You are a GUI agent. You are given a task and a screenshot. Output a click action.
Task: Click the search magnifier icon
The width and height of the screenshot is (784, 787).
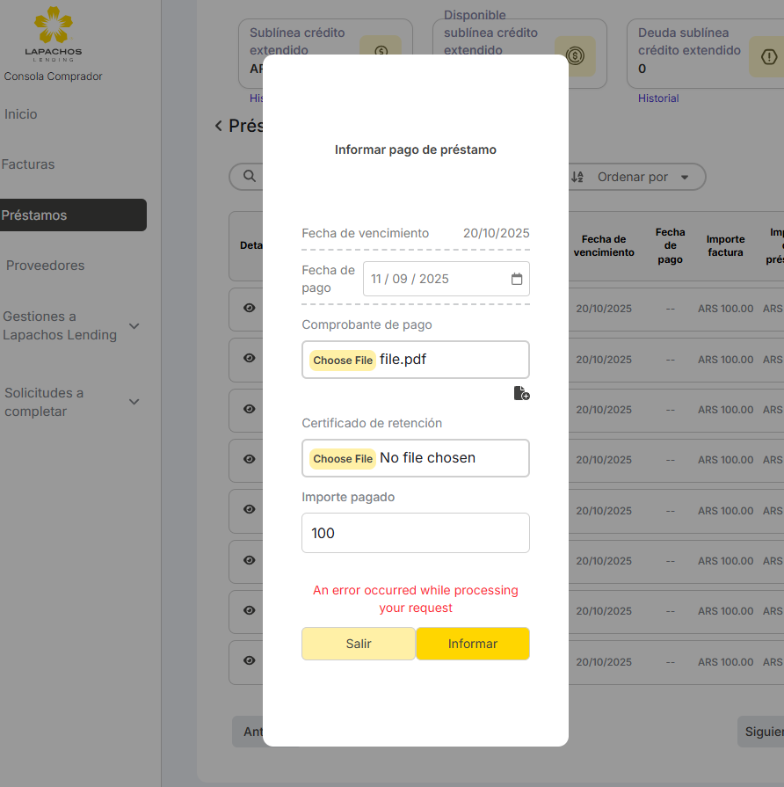pos(248,177)
